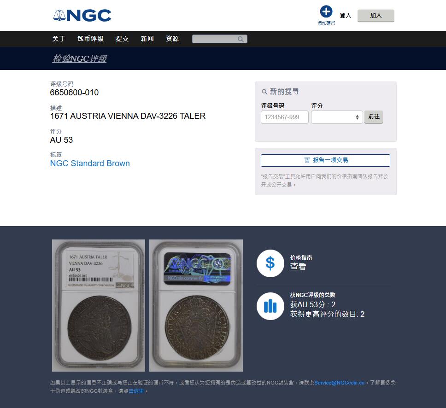The width and height of the screenshot is (446, 408).
Task: Open the 新闻 navigation item
Action: (147, 39)
